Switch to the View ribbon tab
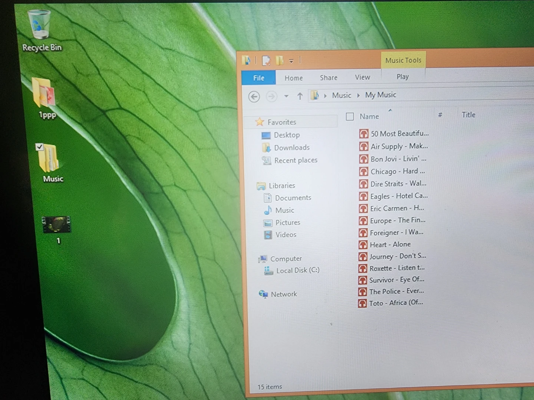Viewport: 534px width, 400px height. [x=362, y=77]
